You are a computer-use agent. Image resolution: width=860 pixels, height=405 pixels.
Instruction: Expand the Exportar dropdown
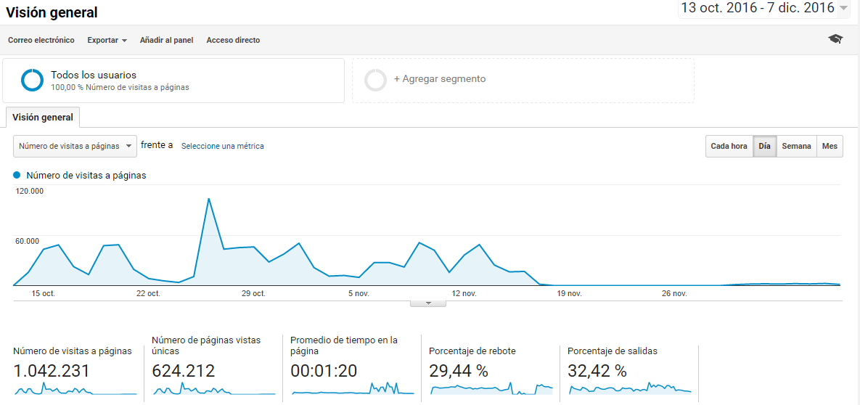tap(107, 40)
